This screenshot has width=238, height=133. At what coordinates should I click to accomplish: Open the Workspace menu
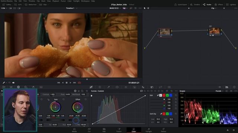tap(85, 1)
